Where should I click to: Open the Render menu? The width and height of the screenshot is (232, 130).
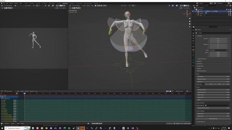pyautogui.click(x=11, y=3)
